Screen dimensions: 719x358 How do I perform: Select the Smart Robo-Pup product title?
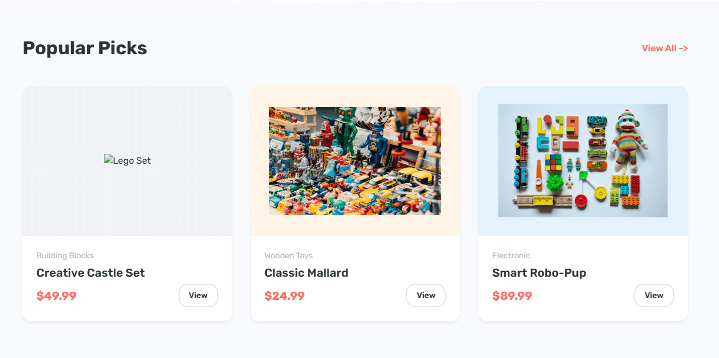coord(539,273)
